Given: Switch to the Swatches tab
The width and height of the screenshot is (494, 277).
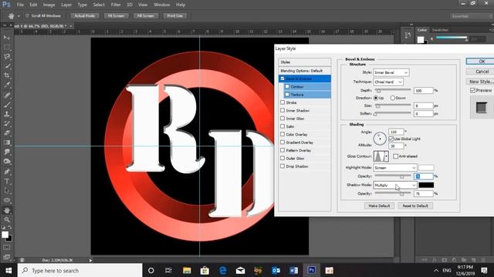Looking at the screenshot, I should click(x=440, y=30).
